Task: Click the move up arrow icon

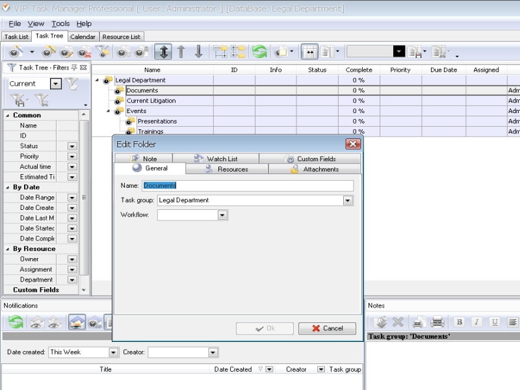Action: click(x=181, y=52)
